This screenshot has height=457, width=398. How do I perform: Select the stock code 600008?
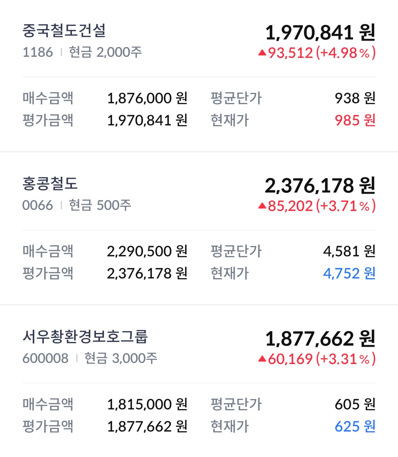[x=45, y=358]
